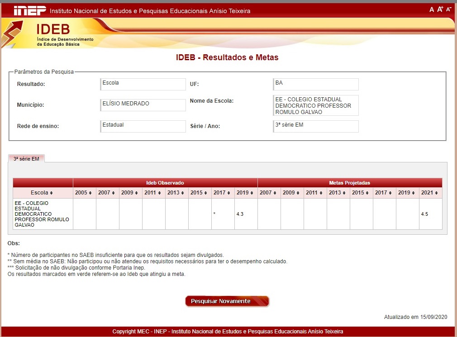The width and height of the screenshot is (457, 337).
Task: Sort Metas Projetadas 2011 column
Action: [315, 193]
